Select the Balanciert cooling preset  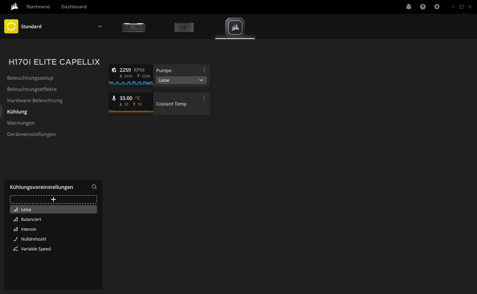pyautogui.click(x=31, y=219)
